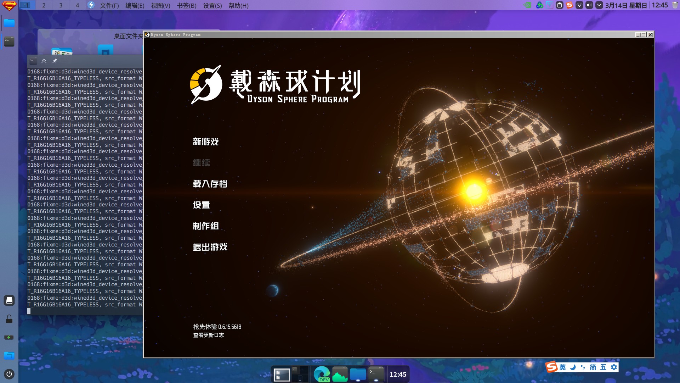Switch to virtual desktop 2
The width and height of the screenshot is (680, 383).
[x=44, y=5]
